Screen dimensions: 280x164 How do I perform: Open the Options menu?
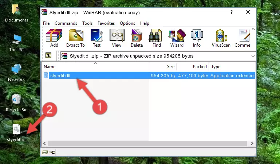(127, 23)
